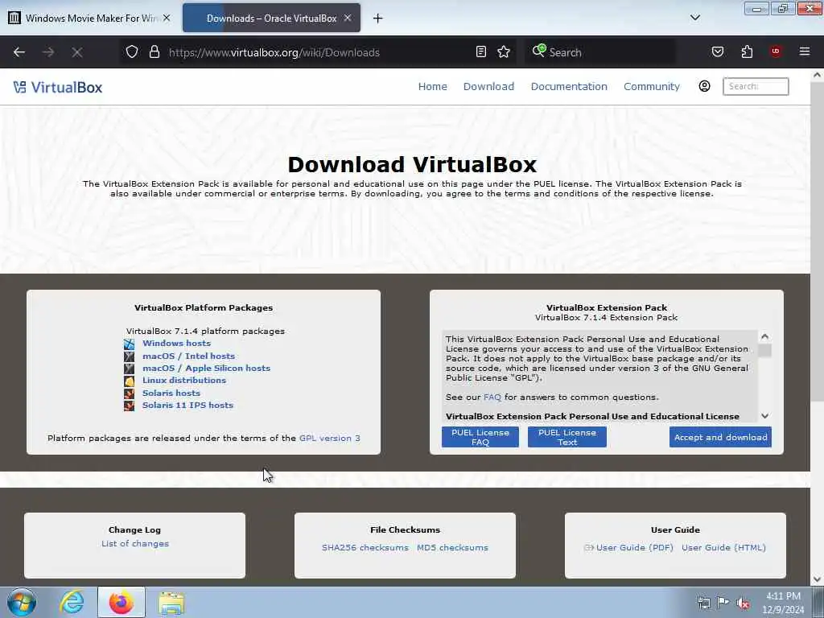This screenshot has height=618, width=824.
Task: Select the Downloads – Oracle VirtualBox tab
Action: [271, 18]
